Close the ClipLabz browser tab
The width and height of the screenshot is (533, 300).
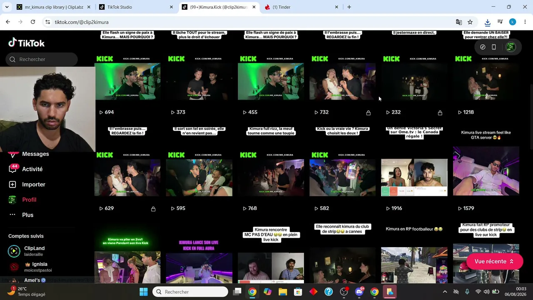(89, 7)
